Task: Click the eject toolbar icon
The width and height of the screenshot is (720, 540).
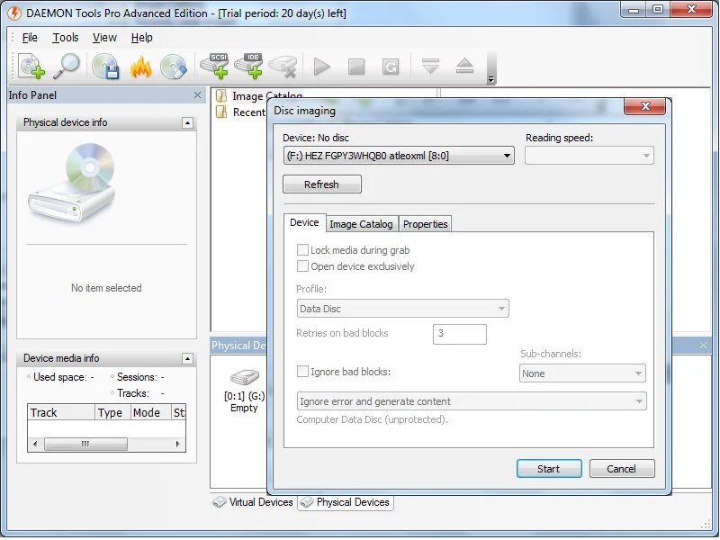Action: (x=464, y=66)
